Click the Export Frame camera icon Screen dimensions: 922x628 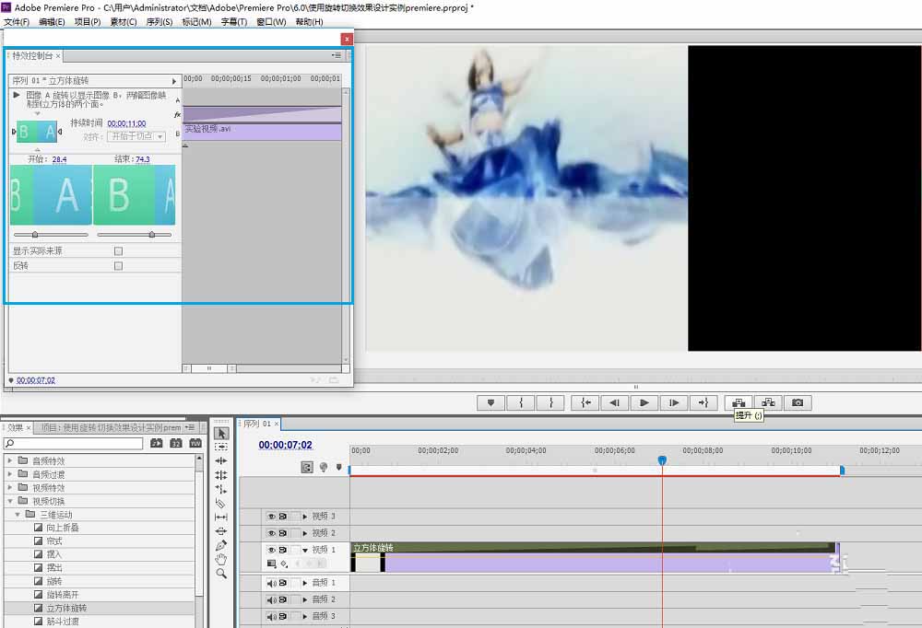point(798,402)
